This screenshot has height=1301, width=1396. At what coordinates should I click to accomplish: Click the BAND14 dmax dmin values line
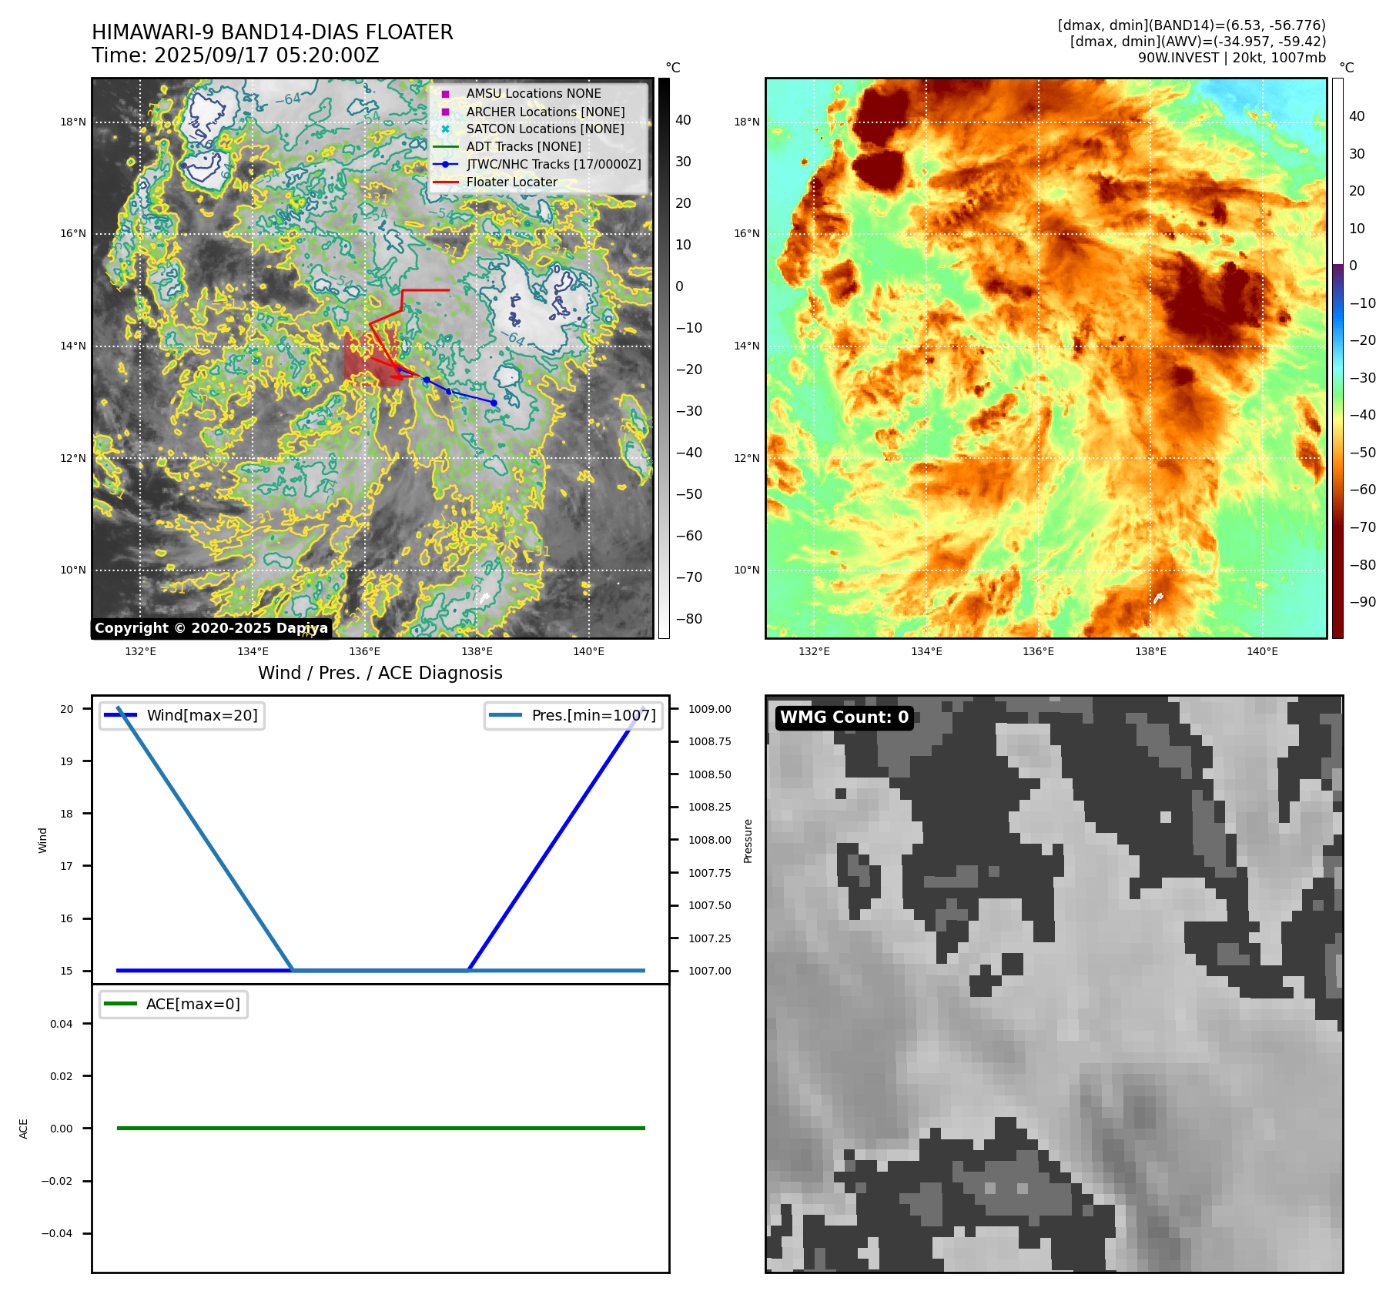click(1192, 25)
